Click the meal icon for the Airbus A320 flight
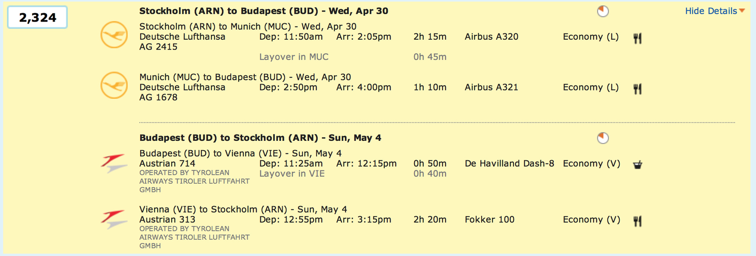 (637, 38)
